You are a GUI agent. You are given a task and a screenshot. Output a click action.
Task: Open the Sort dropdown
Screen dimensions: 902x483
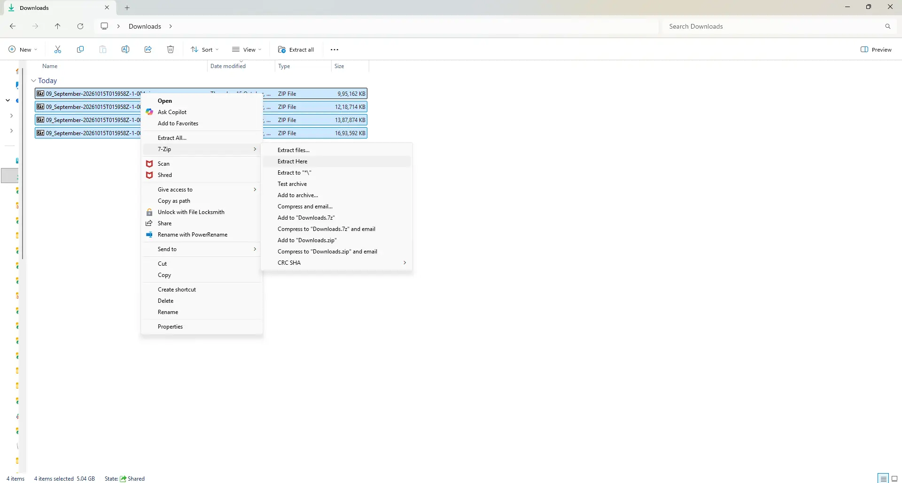tap(205, 50)
